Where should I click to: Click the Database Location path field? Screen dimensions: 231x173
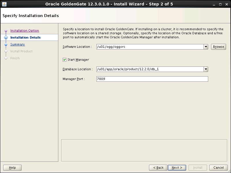150,69
